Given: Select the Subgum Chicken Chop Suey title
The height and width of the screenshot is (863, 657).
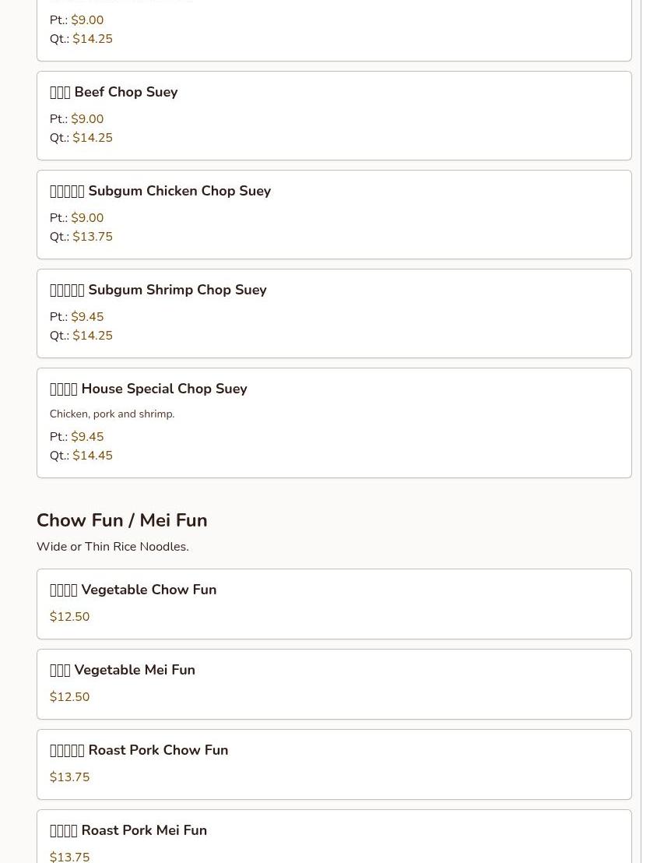Looking at the screenshot, I should [160, 191].
